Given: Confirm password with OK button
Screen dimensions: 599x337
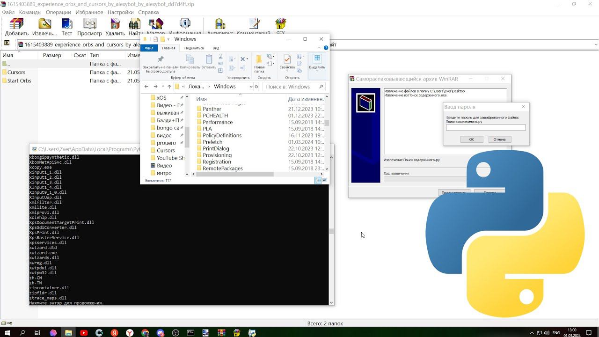Looking at the screenshot, I should point(471,139).
